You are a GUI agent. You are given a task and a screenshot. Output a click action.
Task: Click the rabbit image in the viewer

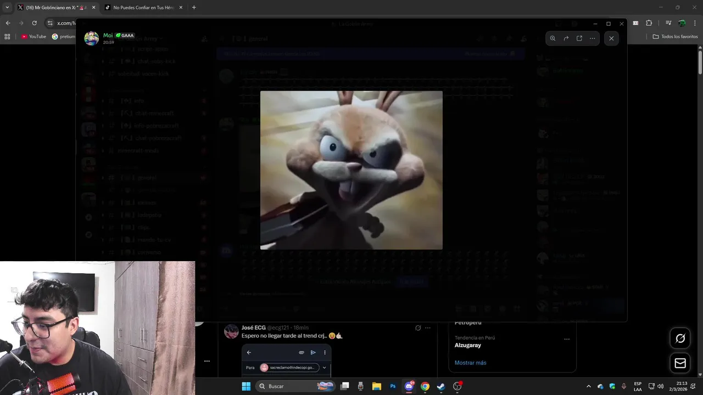(351, 170)
